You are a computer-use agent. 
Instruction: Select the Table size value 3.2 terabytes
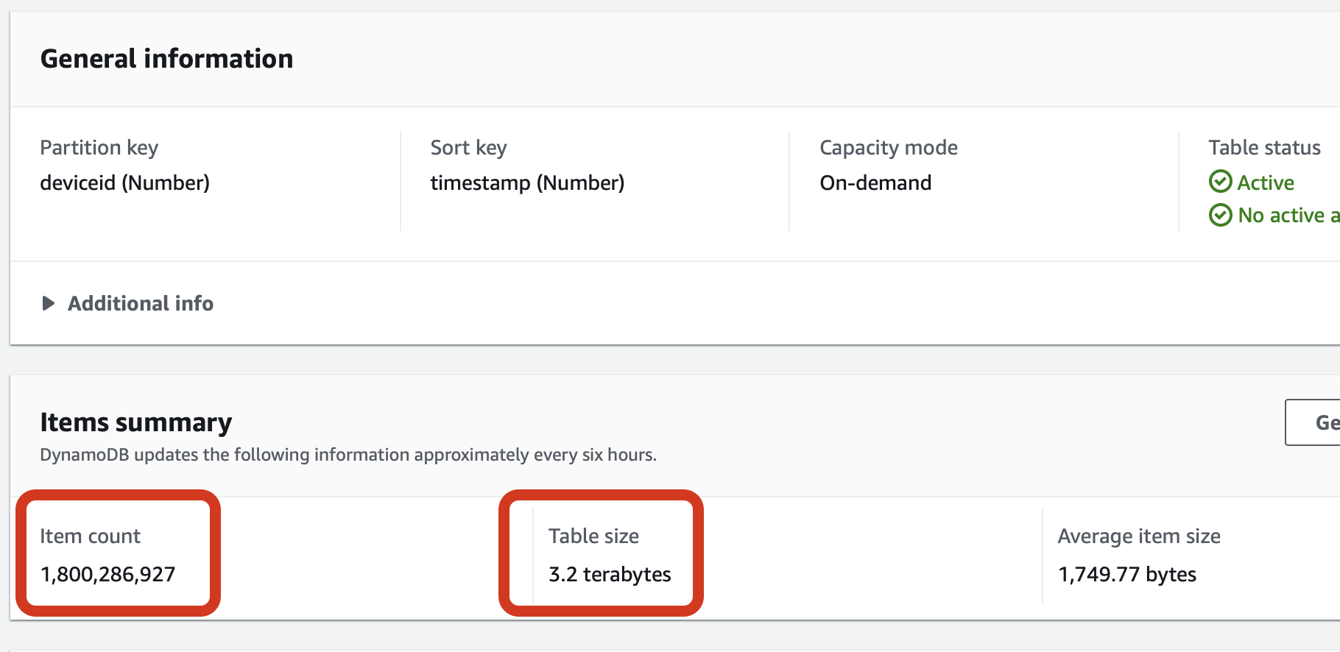tap(610, 574)
